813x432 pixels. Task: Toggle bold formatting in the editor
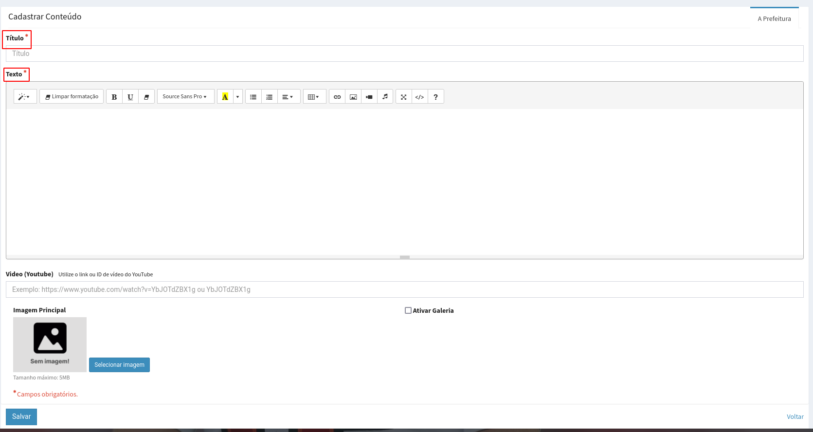coord(114,97)
